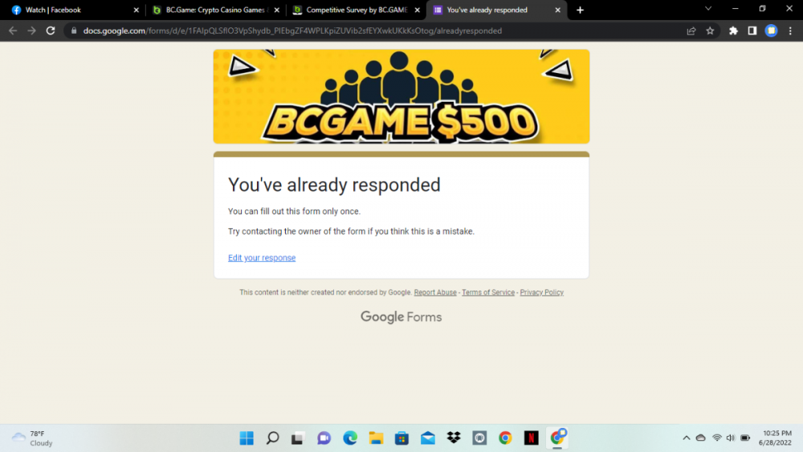Open the Extensions puzzle menu

pyautogui.click(x=733, y=31)
